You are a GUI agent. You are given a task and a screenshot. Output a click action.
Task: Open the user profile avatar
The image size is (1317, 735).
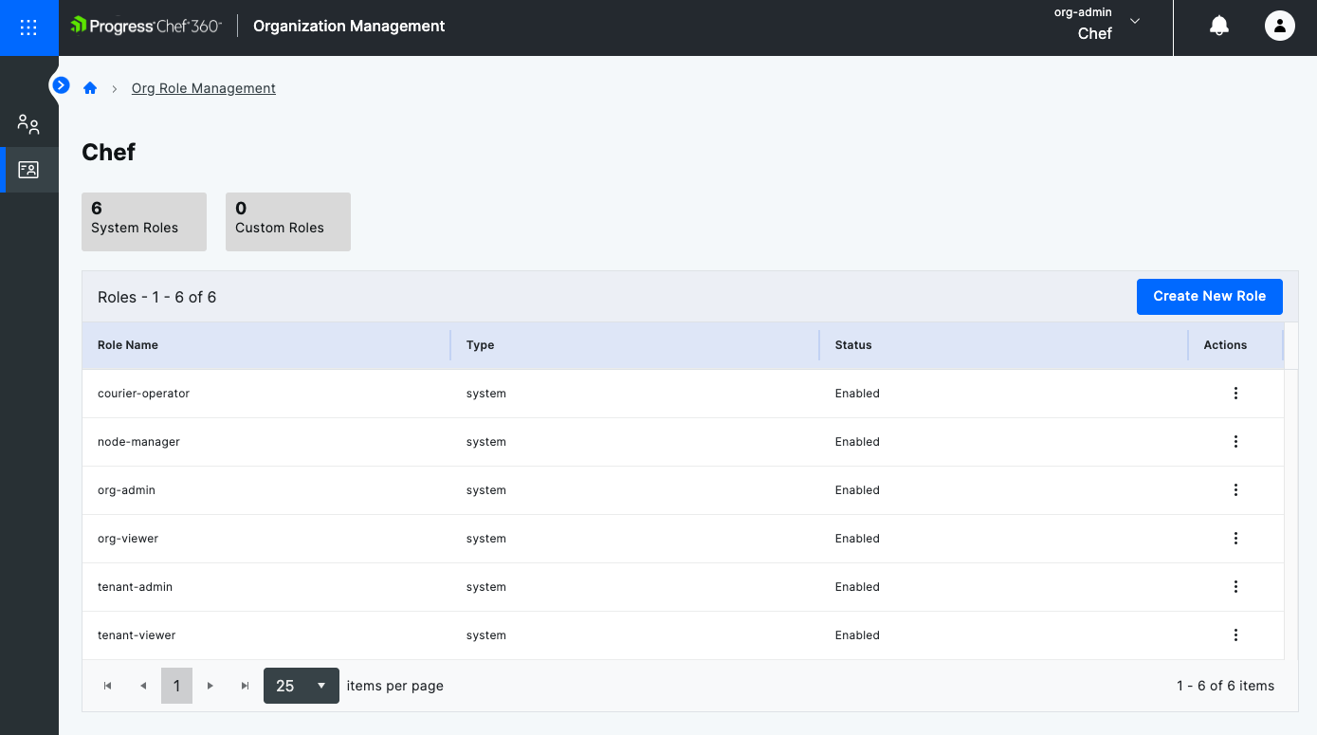(x=1280, y=26)
